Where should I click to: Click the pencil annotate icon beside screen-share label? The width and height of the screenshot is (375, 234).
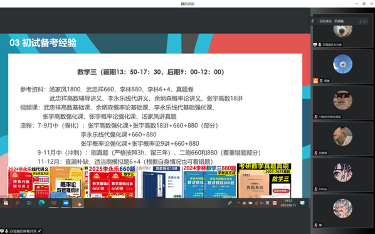(x=40, y=231)
